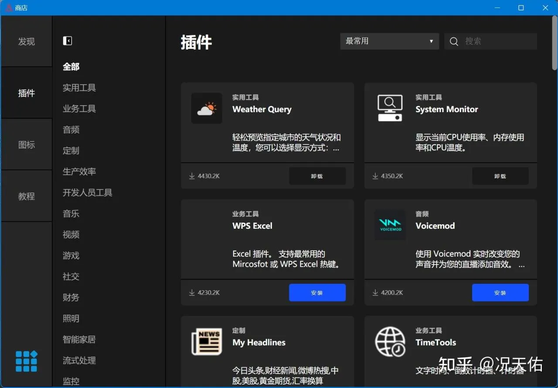Click the 插件 page heading
The width and height of the screenshot is (558, 388).
[x=196, y=42]
